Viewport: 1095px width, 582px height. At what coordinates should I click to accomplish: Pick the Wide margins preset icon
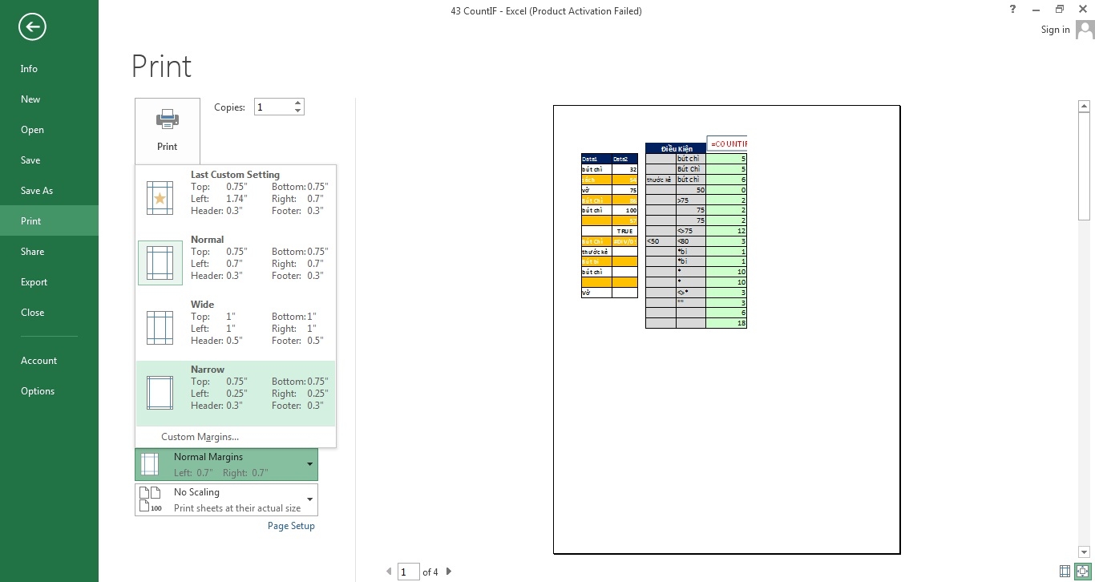click(160, 328)
